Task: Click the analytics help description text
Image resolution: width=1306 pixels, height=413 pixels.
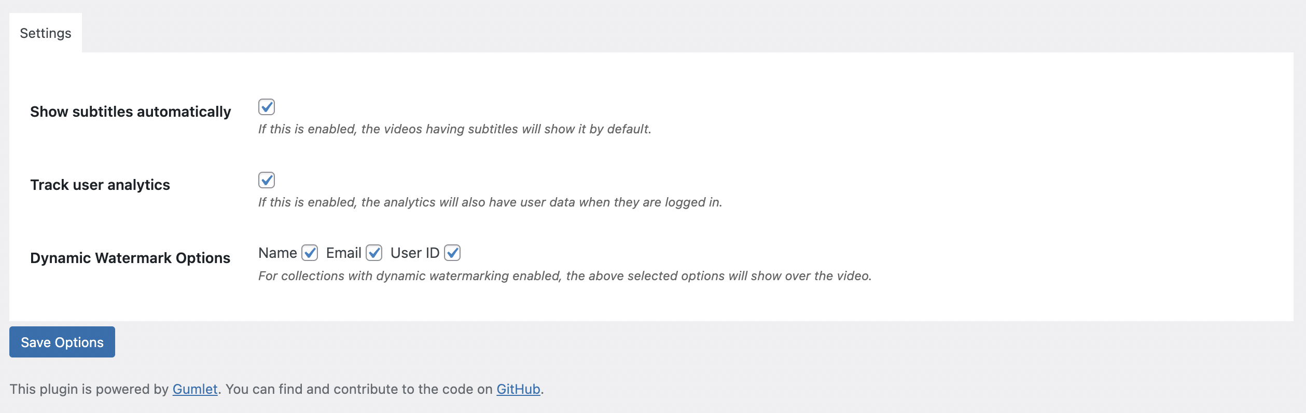Action: [x=490, y=202]
